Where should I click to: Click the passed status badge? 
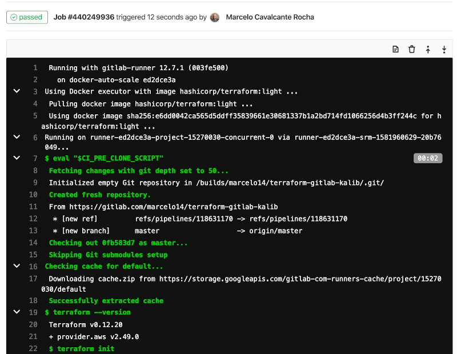[x=26, y=17]
